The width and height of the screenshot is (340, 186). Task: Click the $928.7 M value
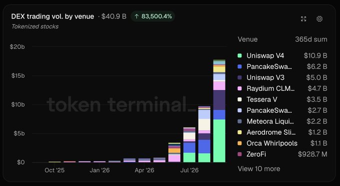point(312,154)
